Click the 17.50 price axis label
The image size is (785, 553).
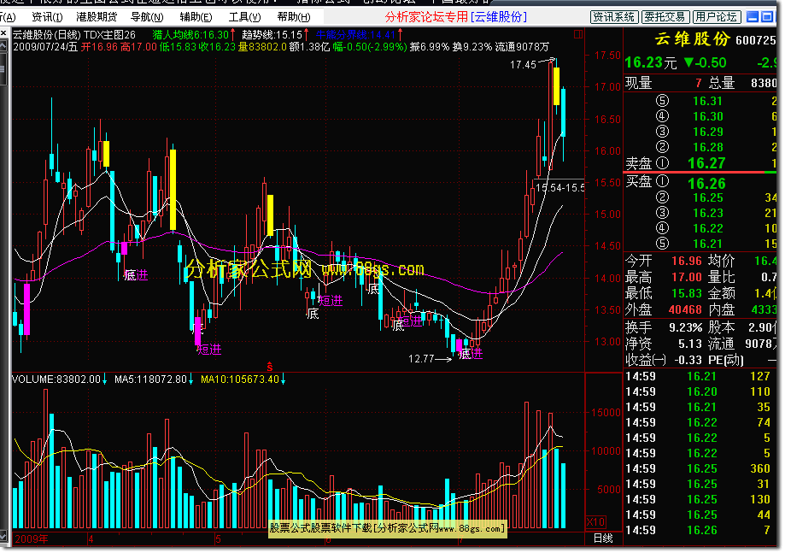607,56
